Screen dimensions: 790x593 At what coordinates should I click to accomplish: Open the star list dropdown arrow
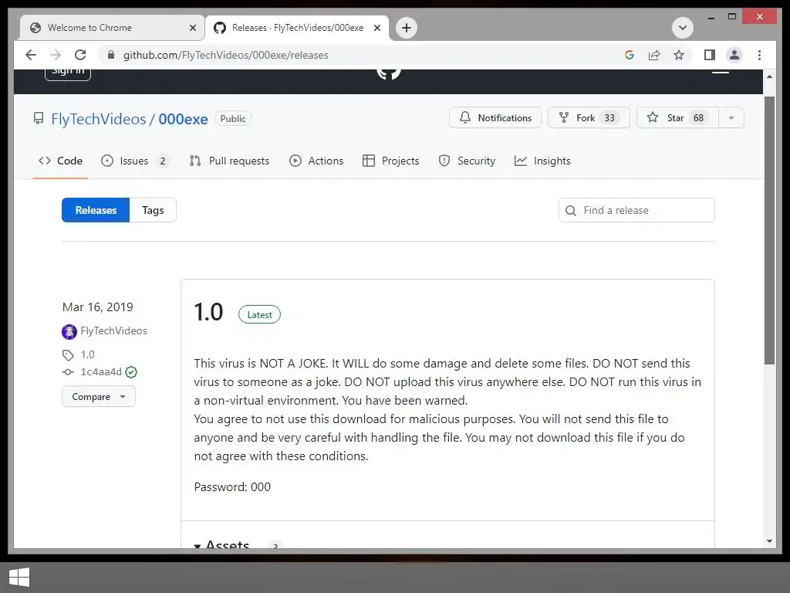[731, 117]
